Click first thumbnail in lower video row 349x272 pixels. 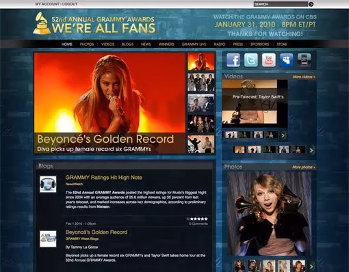240,150
